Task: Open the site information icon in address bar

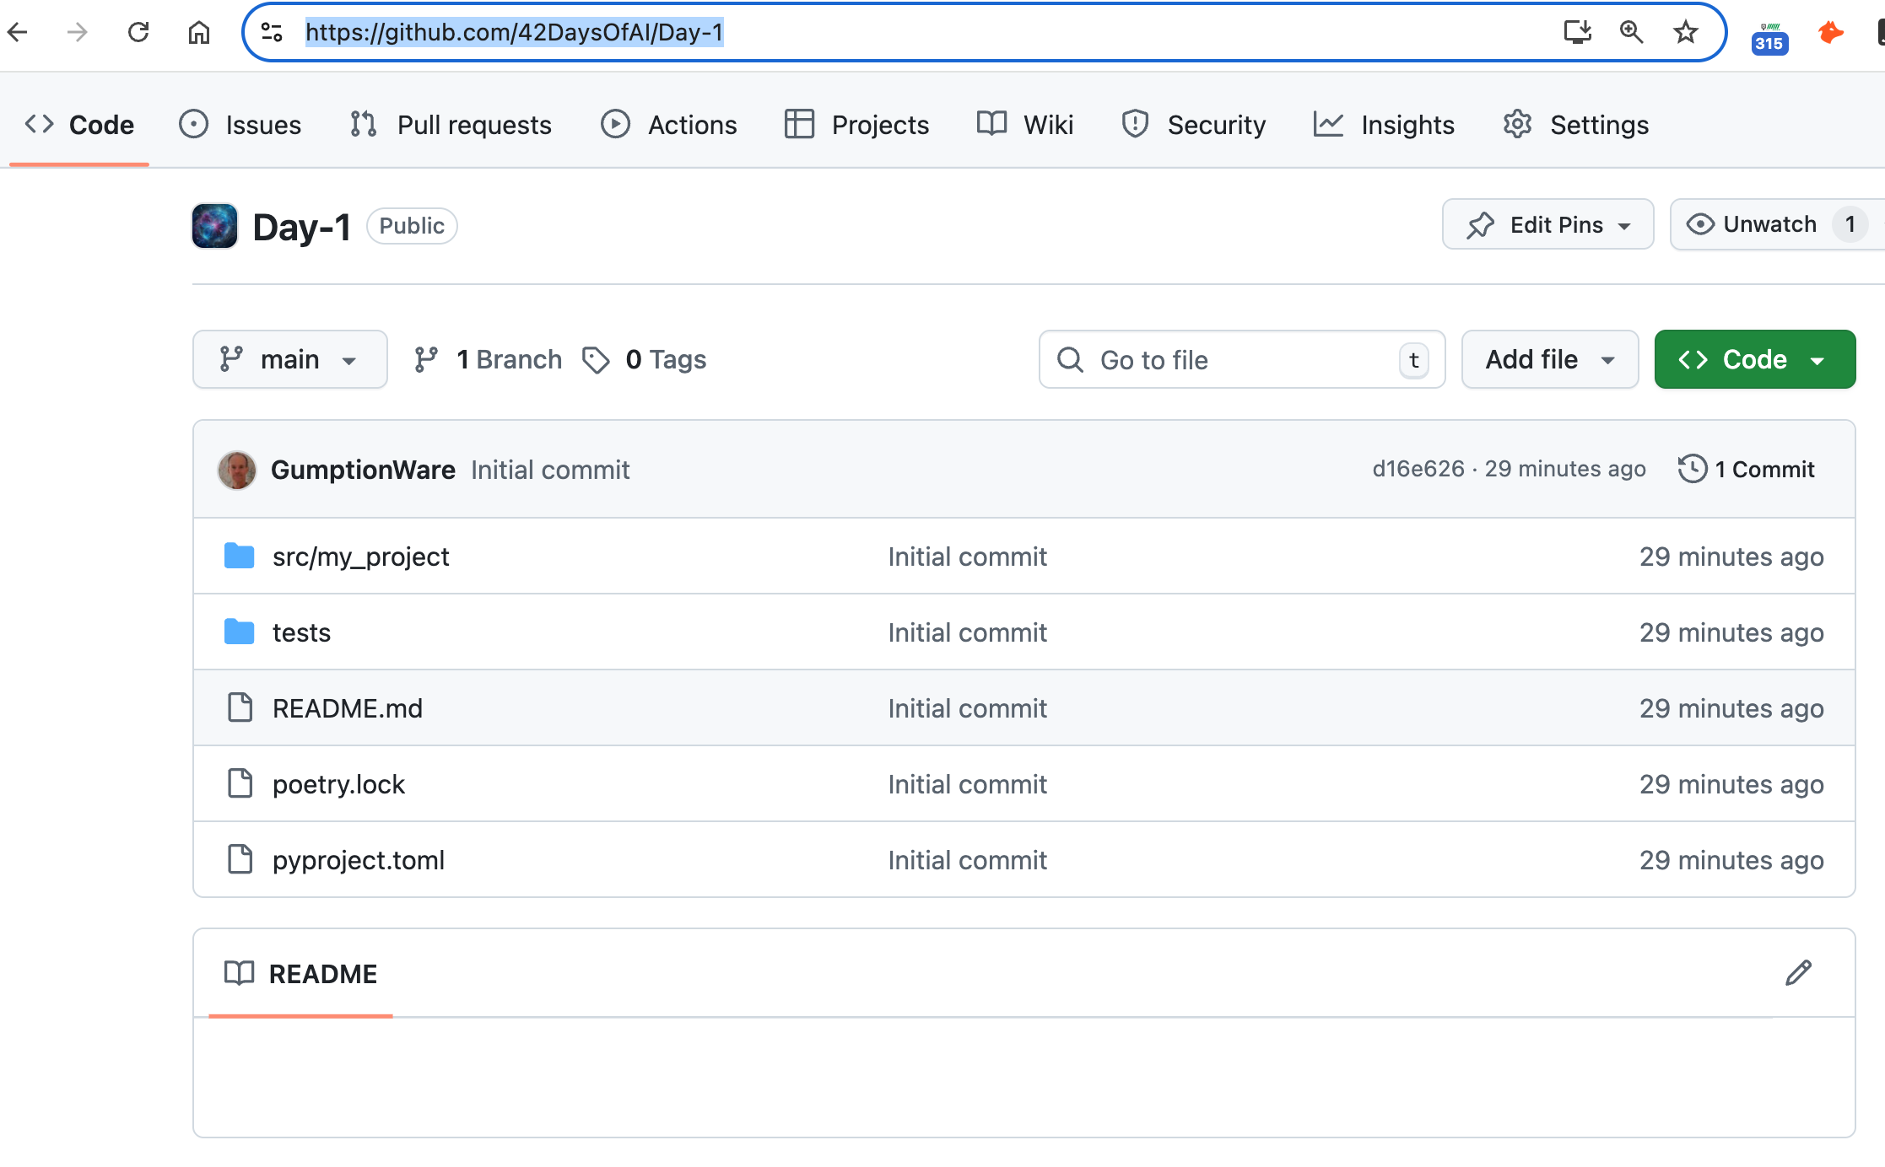Action: [x=272, y=32]
